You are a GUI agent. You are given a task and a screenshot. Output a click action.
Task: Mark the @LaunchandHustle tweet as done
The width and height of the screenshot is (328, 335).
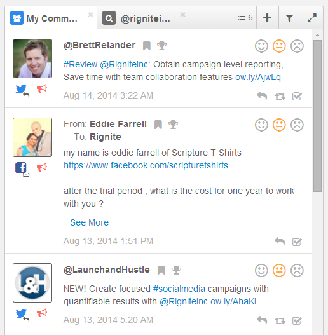297,320
